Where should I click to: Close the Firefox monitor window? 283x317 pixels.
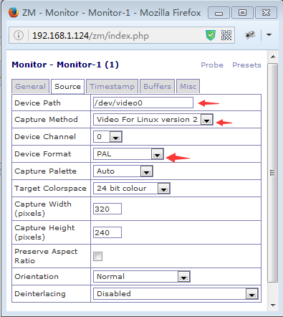coord(266,13)
